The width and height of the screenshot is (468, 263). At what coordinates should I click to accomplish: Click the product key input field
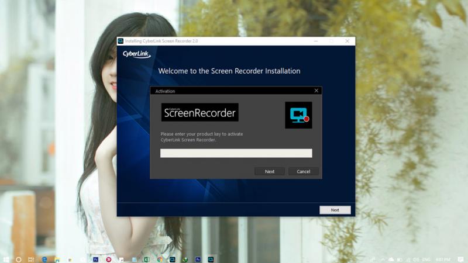(x=236, y=153)
